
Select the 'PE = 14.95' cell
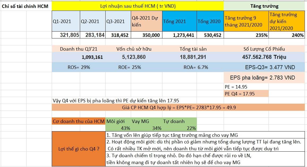tap(236, 87)
